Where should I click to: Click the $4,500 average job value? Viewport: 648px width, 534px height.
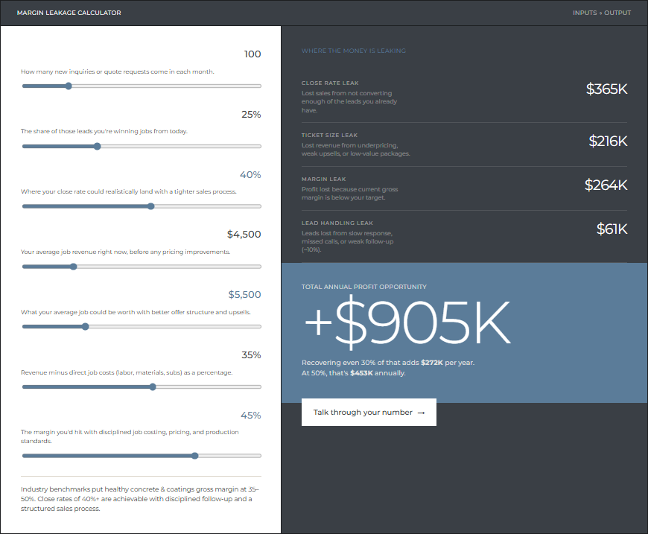pos(244,235)
